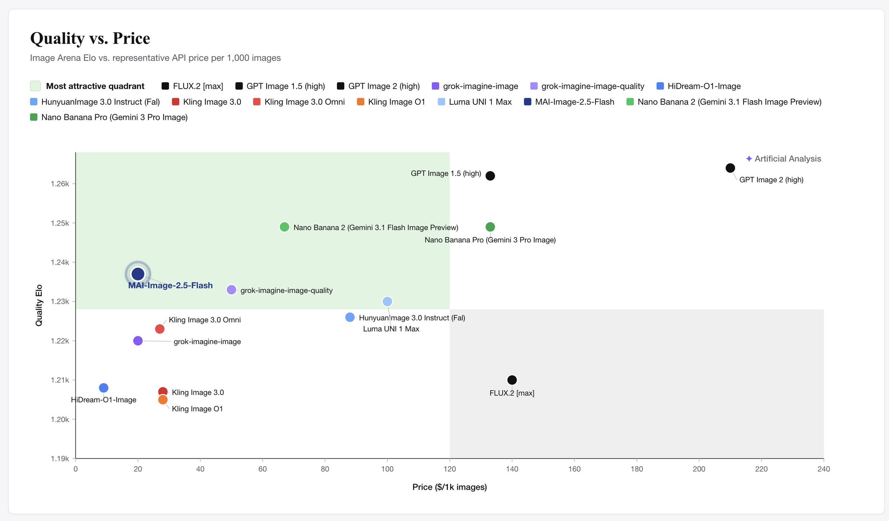
Task: Click the HiDream-O1-Image data point
Action: tap(103, 388)
